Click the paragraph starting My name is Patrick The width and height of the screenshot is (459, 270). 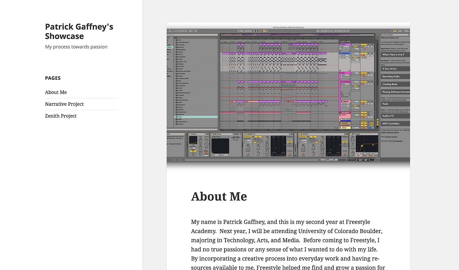point(288,244)
